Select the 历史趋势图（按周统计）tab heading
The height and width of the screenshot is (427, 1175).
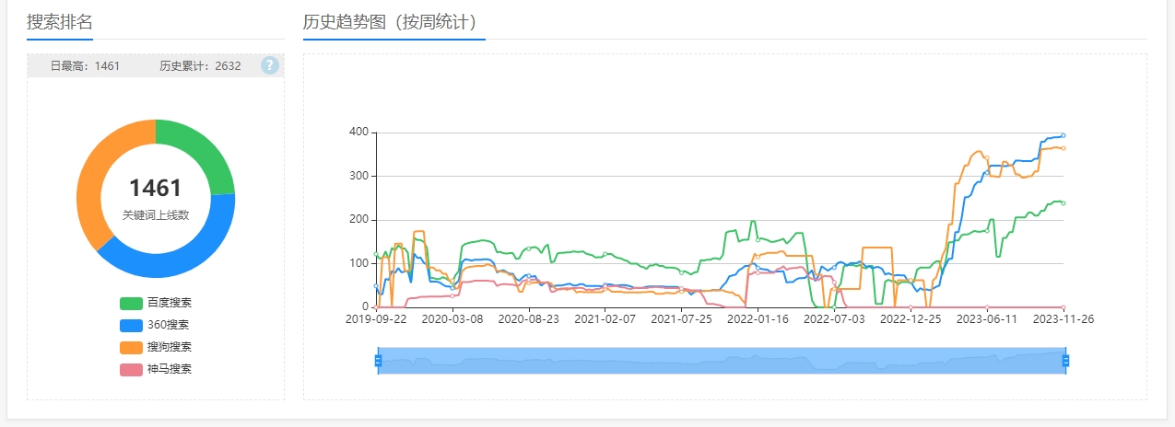coord(394,22)
